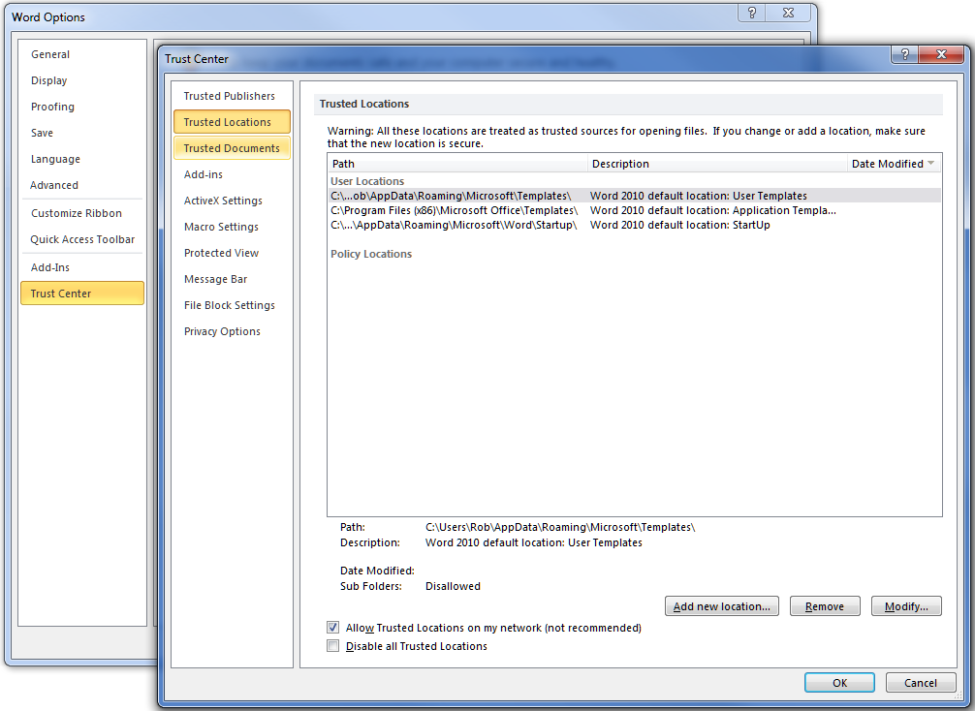This screenshot has height=711, width=975.
Task: Click the Word Options help icon
Action: (752, 13)
